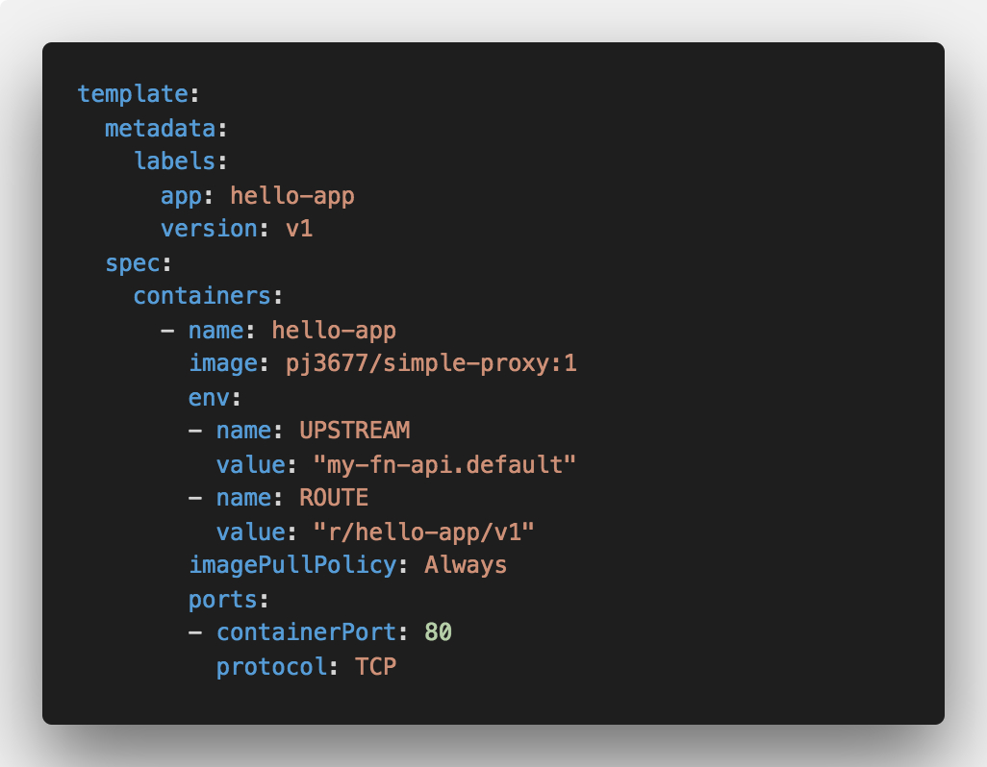Click the "r/hello-app/v1" string value
Screen dimensions: 987x767
(424, 532)
